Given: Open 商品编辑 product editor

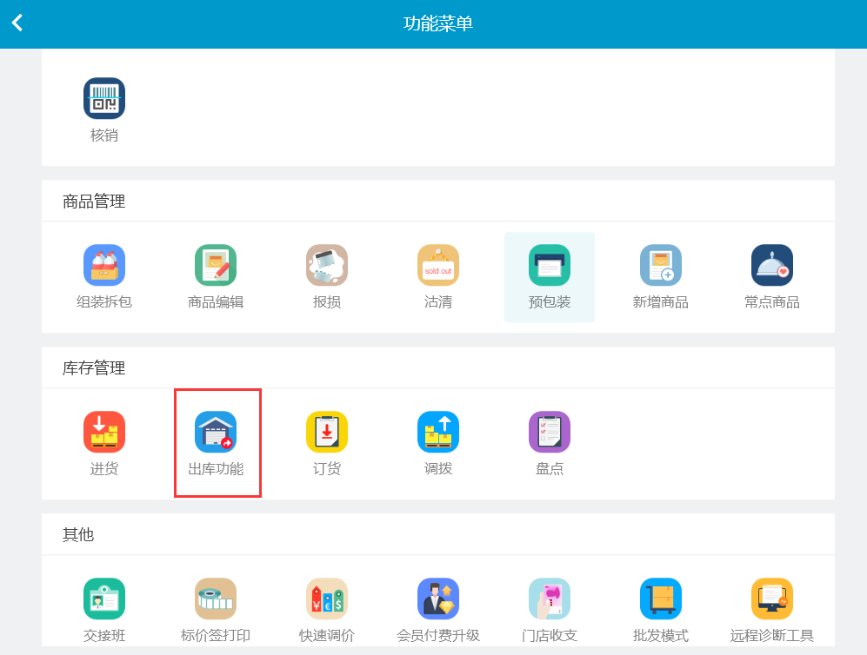Looking at the screenshot, I should click(x=216, y=277).
